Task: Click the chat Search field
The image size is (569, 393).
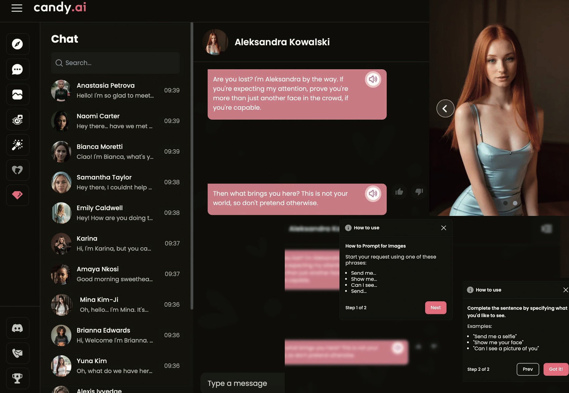Action: pos(115,63)
